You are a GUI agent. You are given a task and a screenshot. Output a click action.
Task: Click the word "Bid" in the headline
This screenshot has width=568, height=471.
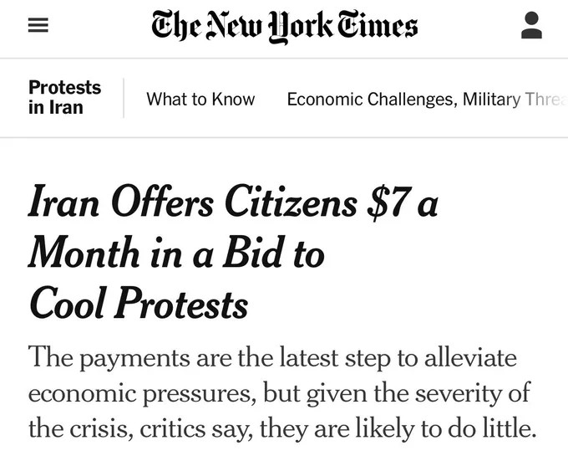pyautogui.click(x=252, y=253)
